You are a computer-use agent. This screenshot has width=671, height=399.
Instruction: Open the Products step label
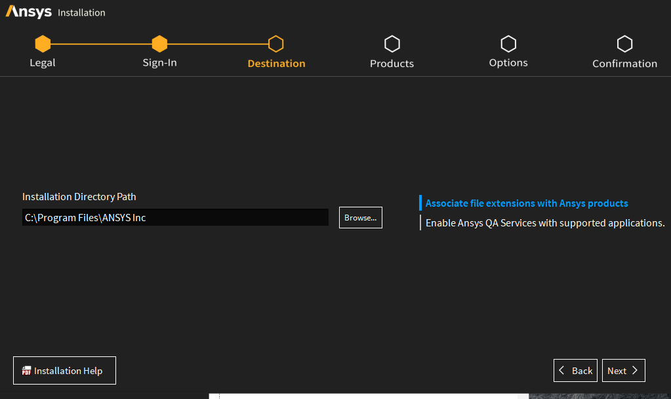click(x=392, y=64)
